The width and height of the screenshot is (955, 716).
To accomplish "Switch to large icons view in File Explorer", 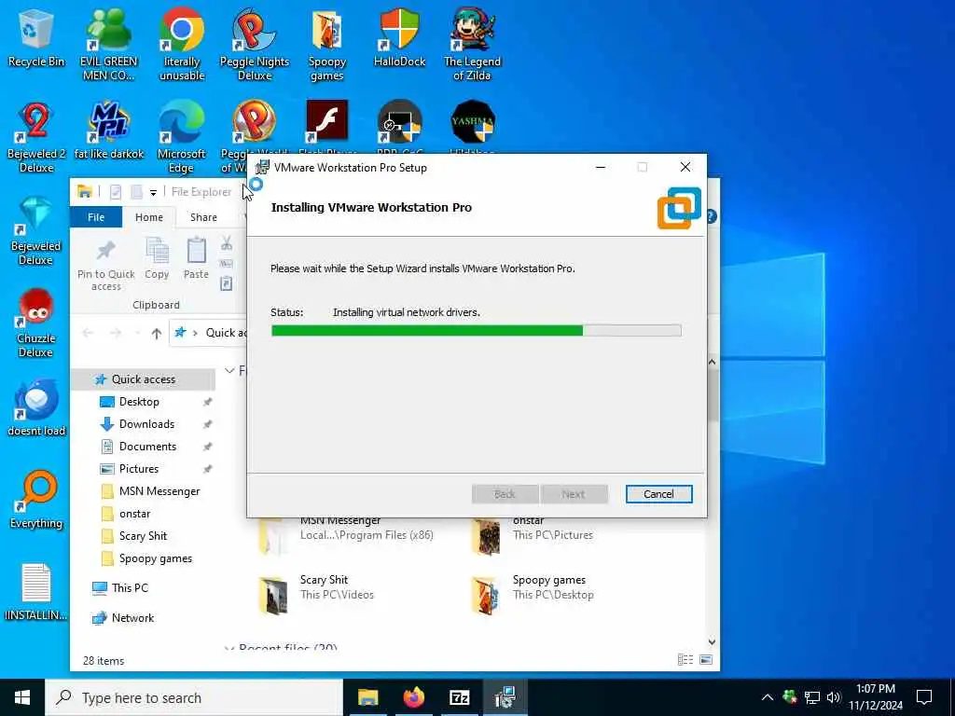I will pos(706,659).
